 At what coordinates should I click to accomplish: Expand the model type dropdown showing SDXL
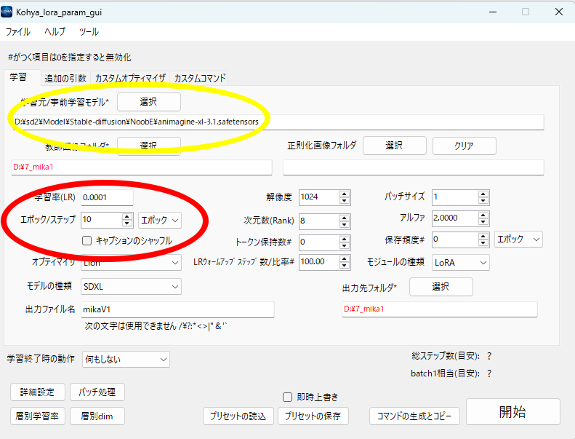[x=131, y=287]
